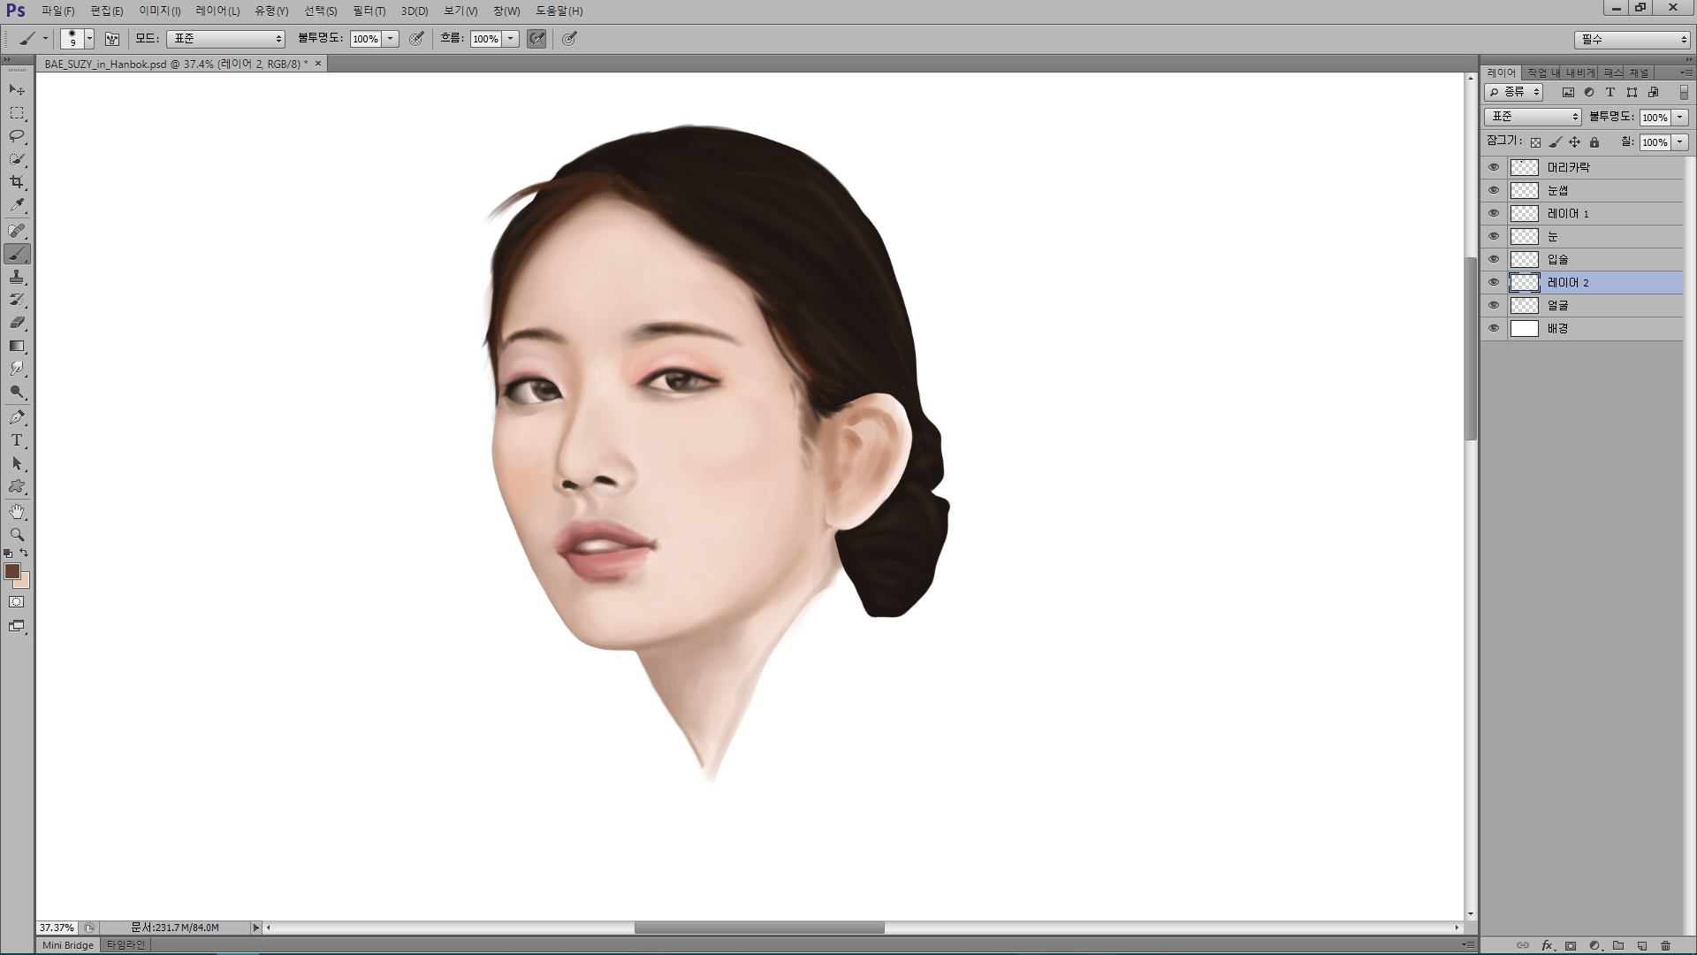The width and height of the screenshot is (1697, 955).
Task: Select the Lasso tool
Action: point(17,136)
